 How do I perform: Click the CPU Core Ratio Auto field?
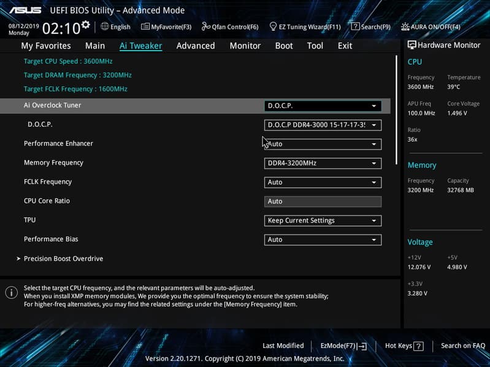coord(323,202)
